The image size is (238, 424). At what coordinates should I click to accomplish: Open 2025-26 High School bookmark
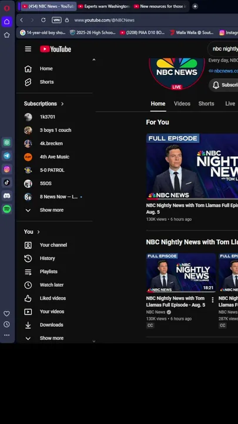point(93,32)
